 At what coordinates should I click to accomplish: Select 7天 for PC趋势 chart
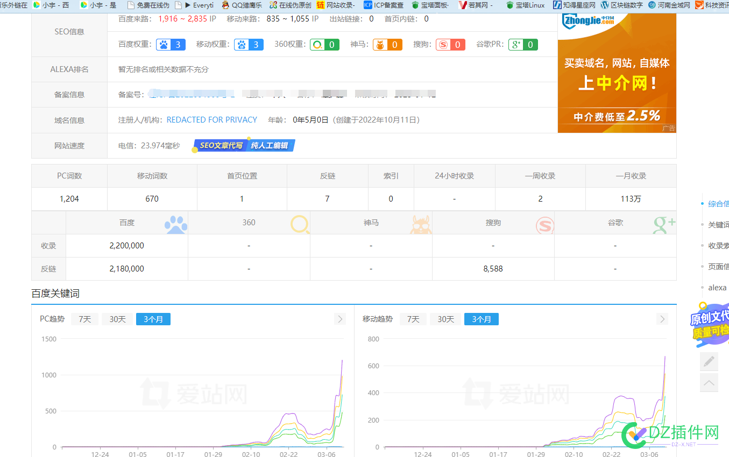pos(85,319)
